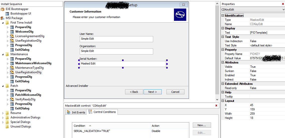The image size is (285, 138).
Task: Close the Properties panel with red X
Action: (283, 4)
